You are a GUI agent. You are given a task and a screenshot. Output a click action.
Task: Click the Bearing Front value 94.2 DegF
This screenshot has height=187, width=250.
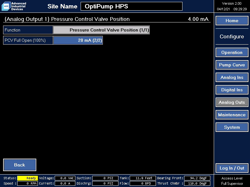tap(197, 178)
